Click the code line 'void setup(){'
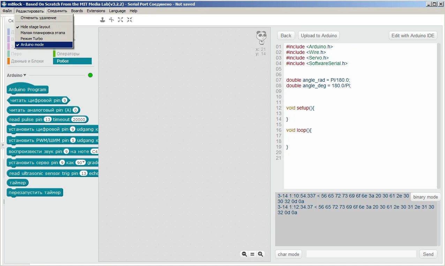Viewport: 445px width, 266px height. (300, 108)
